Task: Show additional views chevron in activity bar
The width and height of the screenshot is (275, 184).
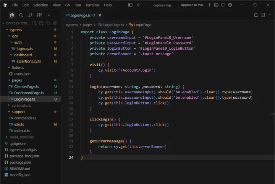Action: pos(49,15)
